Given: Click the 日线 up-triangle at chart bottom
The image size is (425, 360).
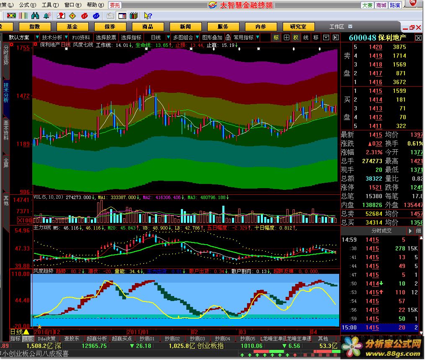Looking at the screenshot, I should [x=26, y=332].
